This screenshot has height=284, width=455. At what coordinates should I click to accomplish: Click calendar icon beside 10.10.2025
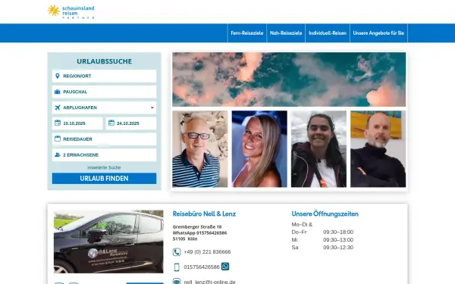point(58,123)
